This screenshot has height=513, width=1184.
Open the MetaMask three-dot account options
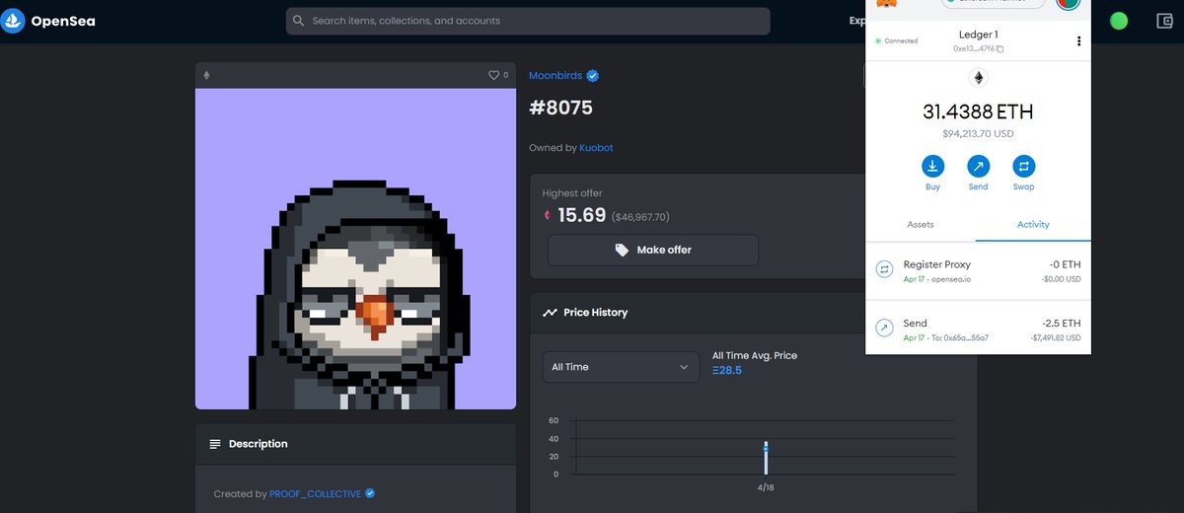click(x=1078, y=41)
